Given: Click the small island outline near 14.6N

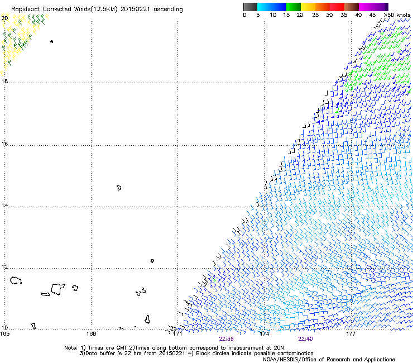Looking at the screenshot, I should [119, 188].
